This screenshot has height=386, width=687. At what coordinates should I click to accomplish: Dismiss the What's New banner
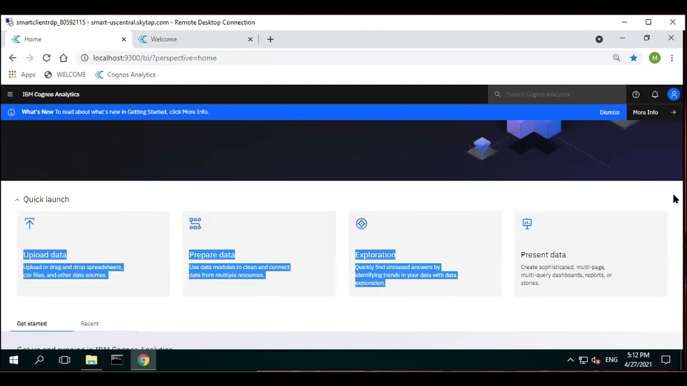coord(610,113)
